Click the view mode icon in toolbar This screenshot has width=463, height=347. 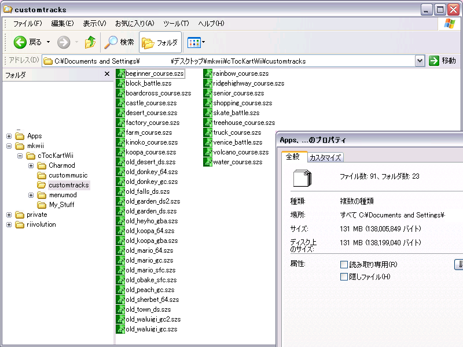click(194, 42)
